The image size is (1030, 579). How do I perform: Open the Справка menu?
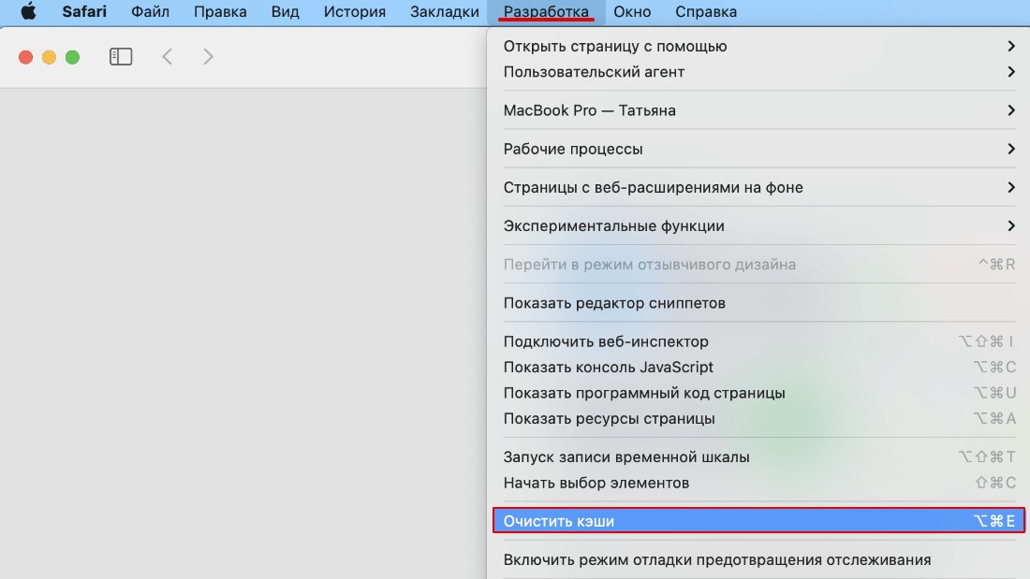[706, 12]
